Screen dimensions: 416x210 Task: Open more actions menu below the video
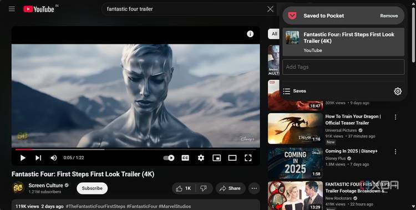254,188
